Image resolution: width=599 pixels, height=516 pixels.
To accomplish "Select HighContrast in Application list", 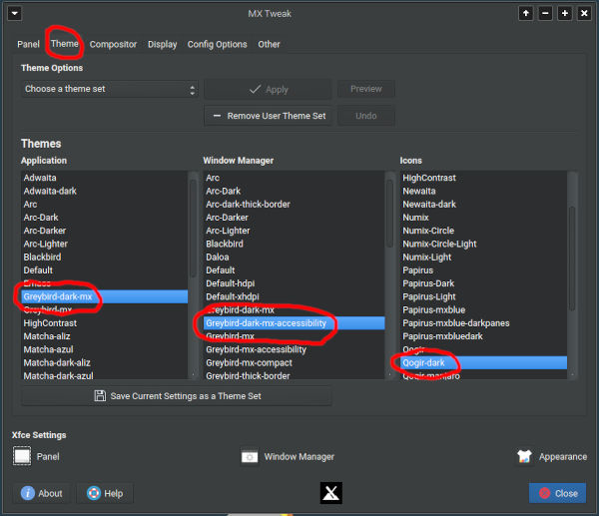I will (104, 323).
